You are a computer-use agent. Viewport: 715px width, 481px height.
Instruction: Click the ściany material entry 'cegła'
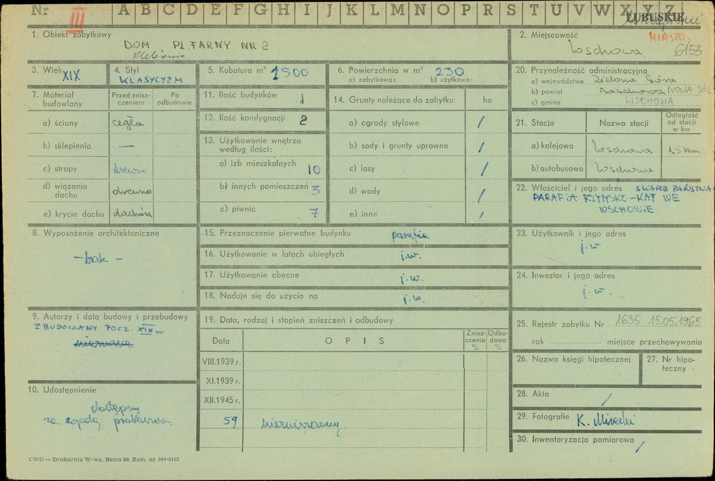pyautogui.click(x=128, y=123)
